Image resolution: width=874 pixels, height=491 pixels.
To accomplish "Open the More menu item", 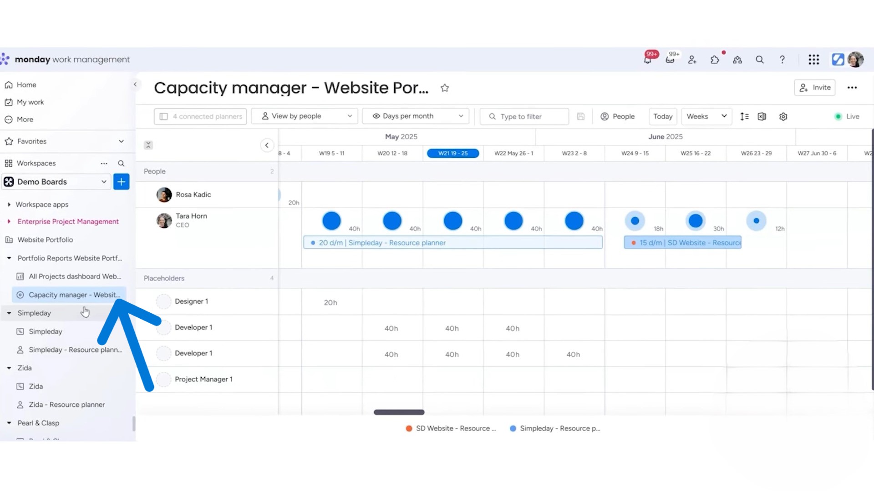I will 25,120.
